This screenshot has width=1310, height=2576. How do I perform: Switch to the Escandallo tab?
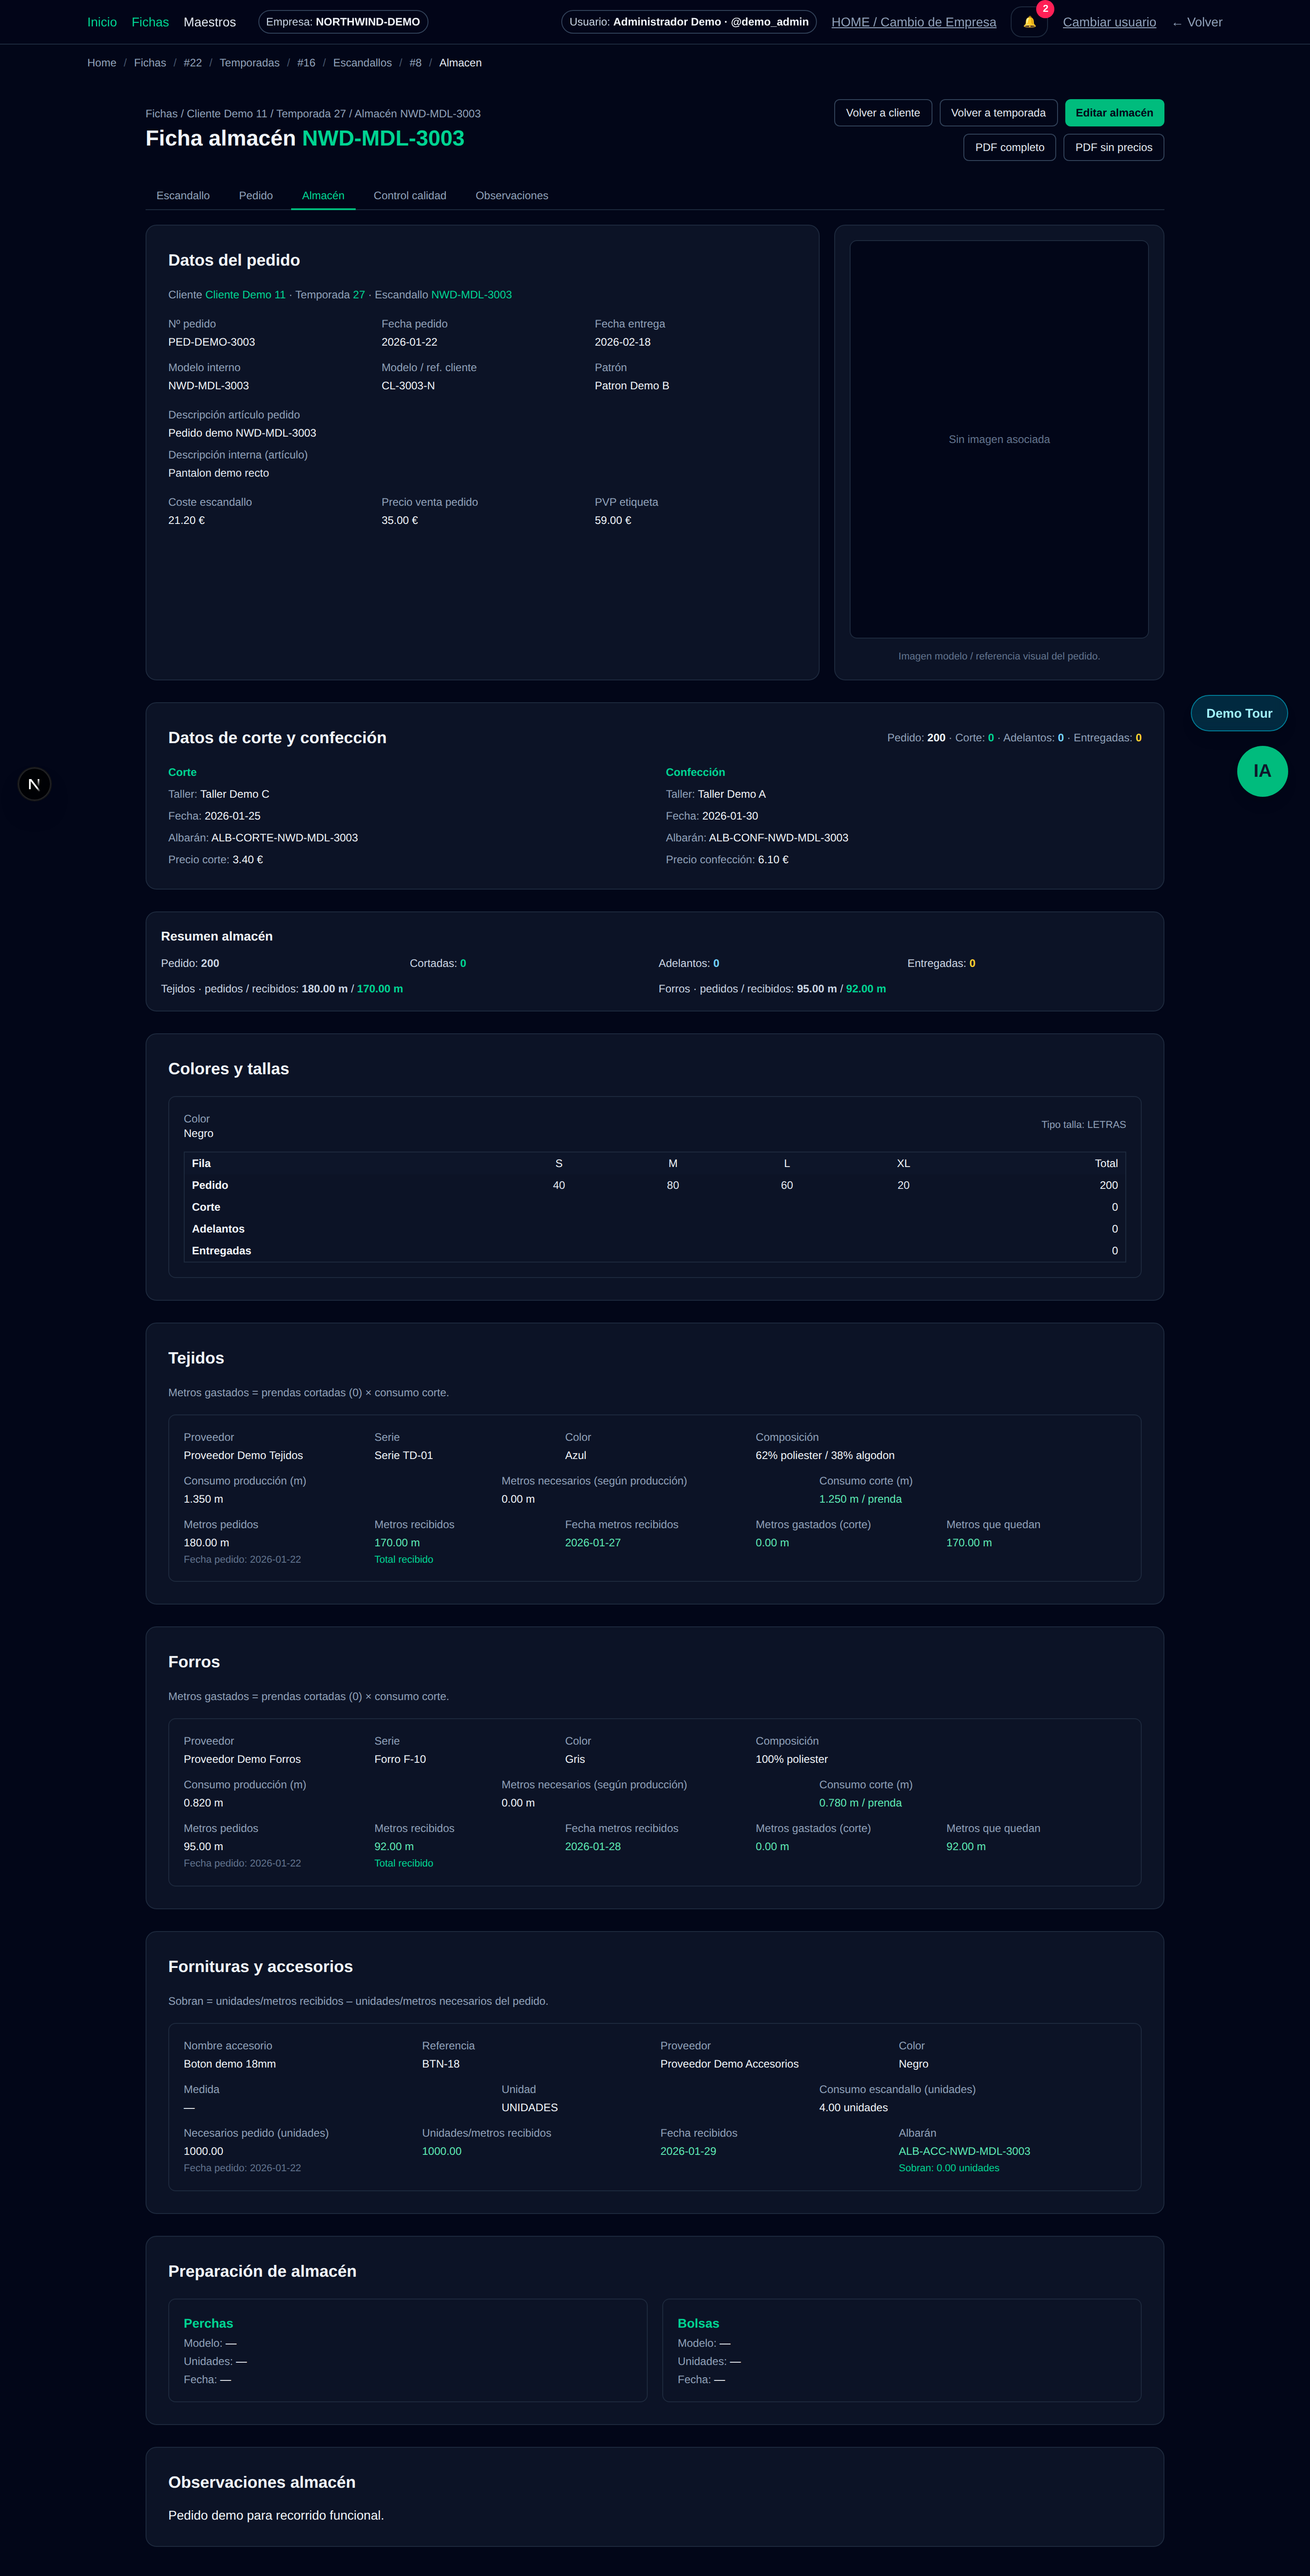click(183, 196)
